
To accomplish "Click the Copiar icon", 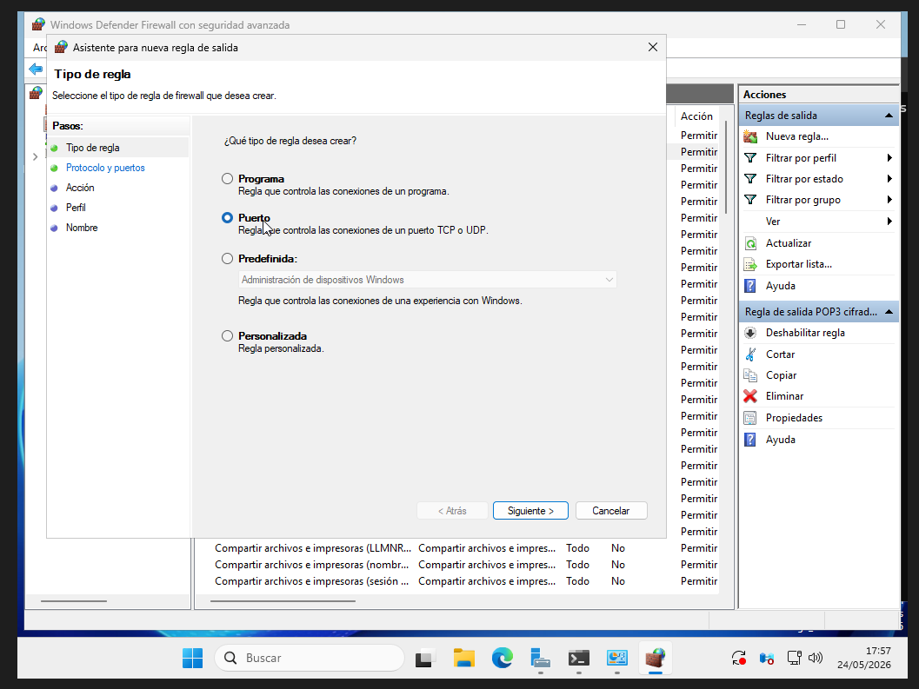I will click(750, 375).
